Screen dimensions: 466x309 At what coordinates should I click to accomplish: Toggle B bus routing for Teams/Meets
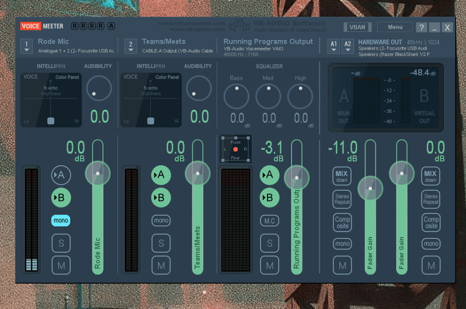[x=161, y=198]
